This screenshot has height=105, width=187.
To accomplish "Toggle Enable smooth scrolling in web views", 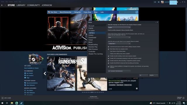I will (x=108, y=56).
